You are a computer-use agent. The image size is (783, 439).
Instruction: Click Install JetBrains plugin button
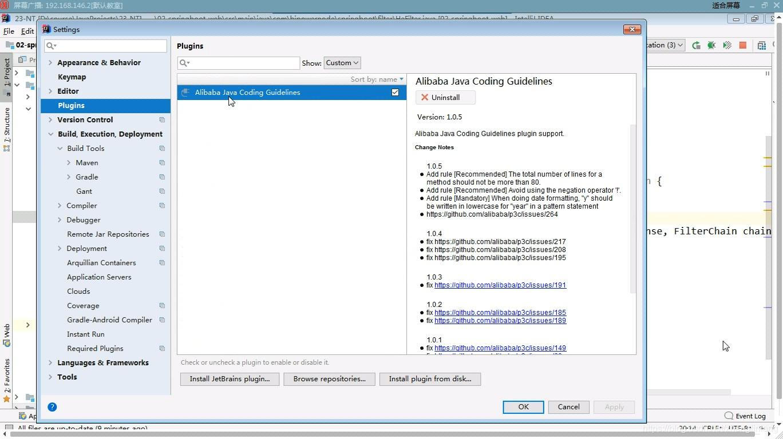point(230,379)
